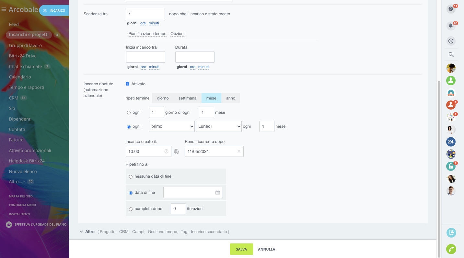This screenshot has width=464, height=258.
Task: Open the colorful group avatar with badge
Action: (451, 117)
